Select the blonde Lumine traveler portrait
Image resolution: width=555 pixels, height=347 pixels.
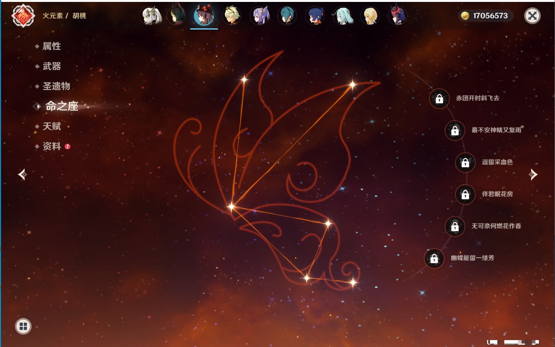click(x=370, y=16)
